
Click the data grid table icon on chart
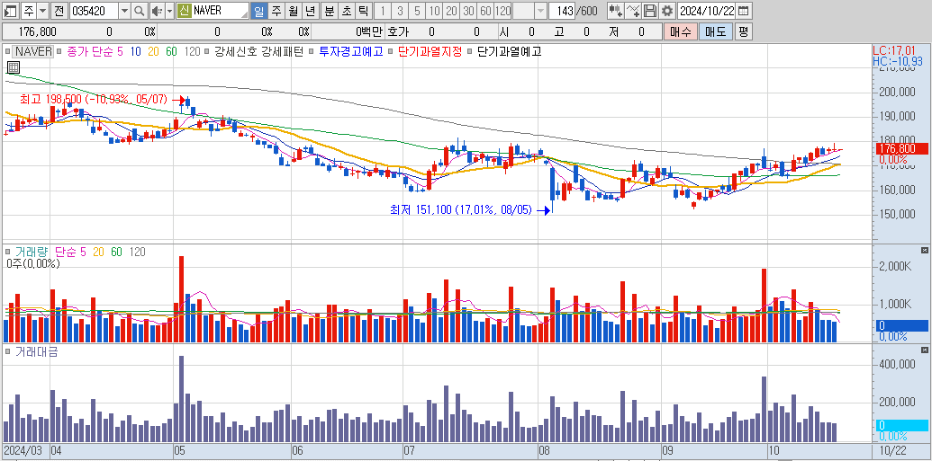(x=13, y=67)
